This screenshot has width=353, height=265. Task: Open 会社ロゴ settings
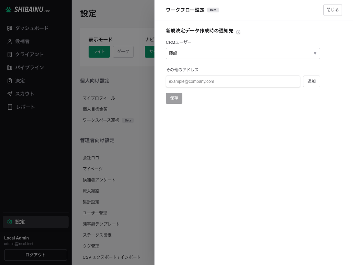coord(91,158)
